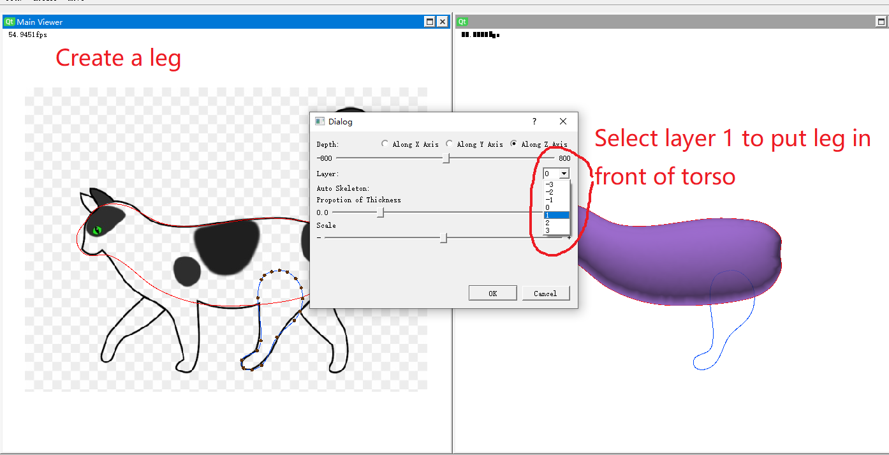This screenshot has height=455, width=889.
Task: Confirm the dialog with OK
Action: tap(492, 293)
